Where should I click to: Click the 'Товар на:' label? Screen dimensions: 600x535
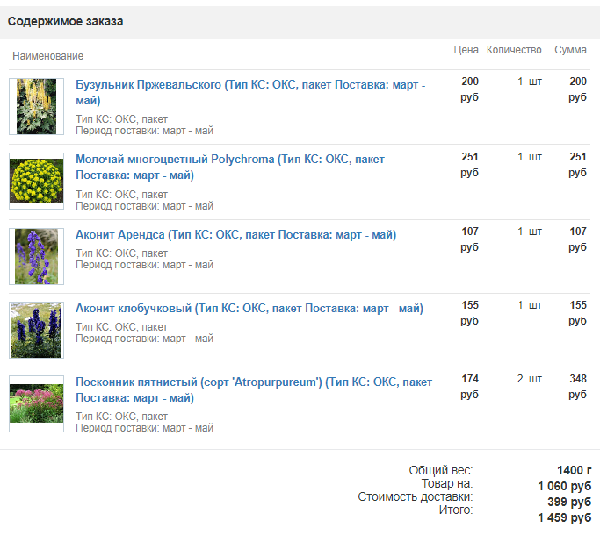click(447, 484)
